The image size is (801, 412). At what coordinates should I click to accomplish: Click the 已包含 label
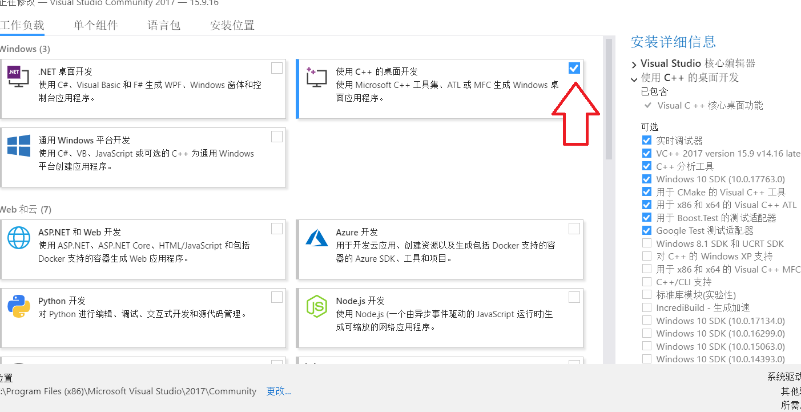tap(654, 91)
